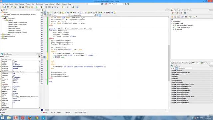The image size is (213, 120).
Task: Expand Build Configurations in Project Manager
Action: (173, 25)
